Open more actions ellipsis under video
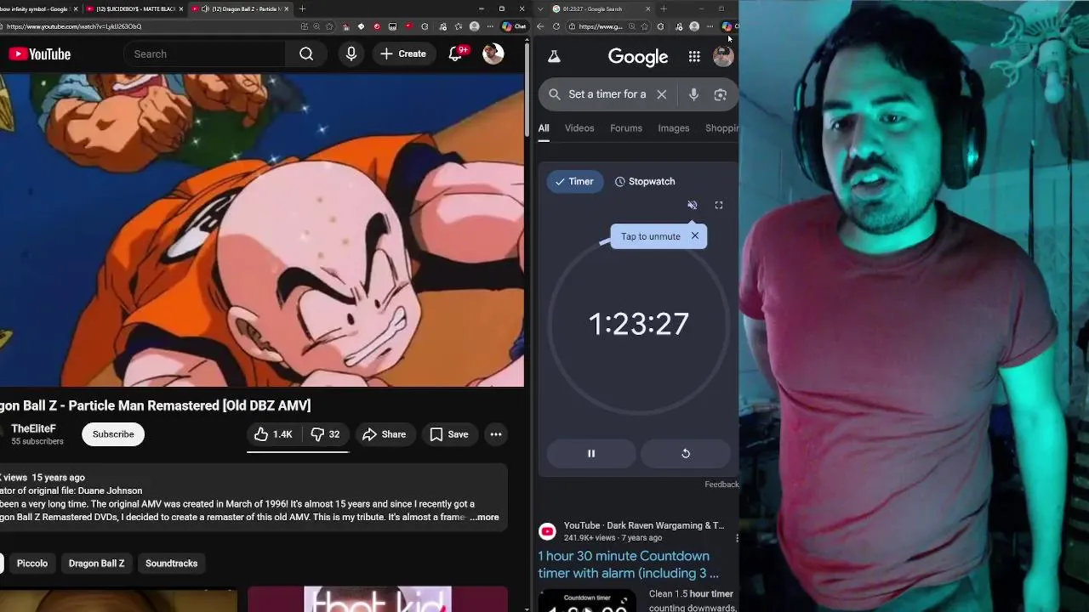The height and width of the screenshot is (612, 1089). 496,434
